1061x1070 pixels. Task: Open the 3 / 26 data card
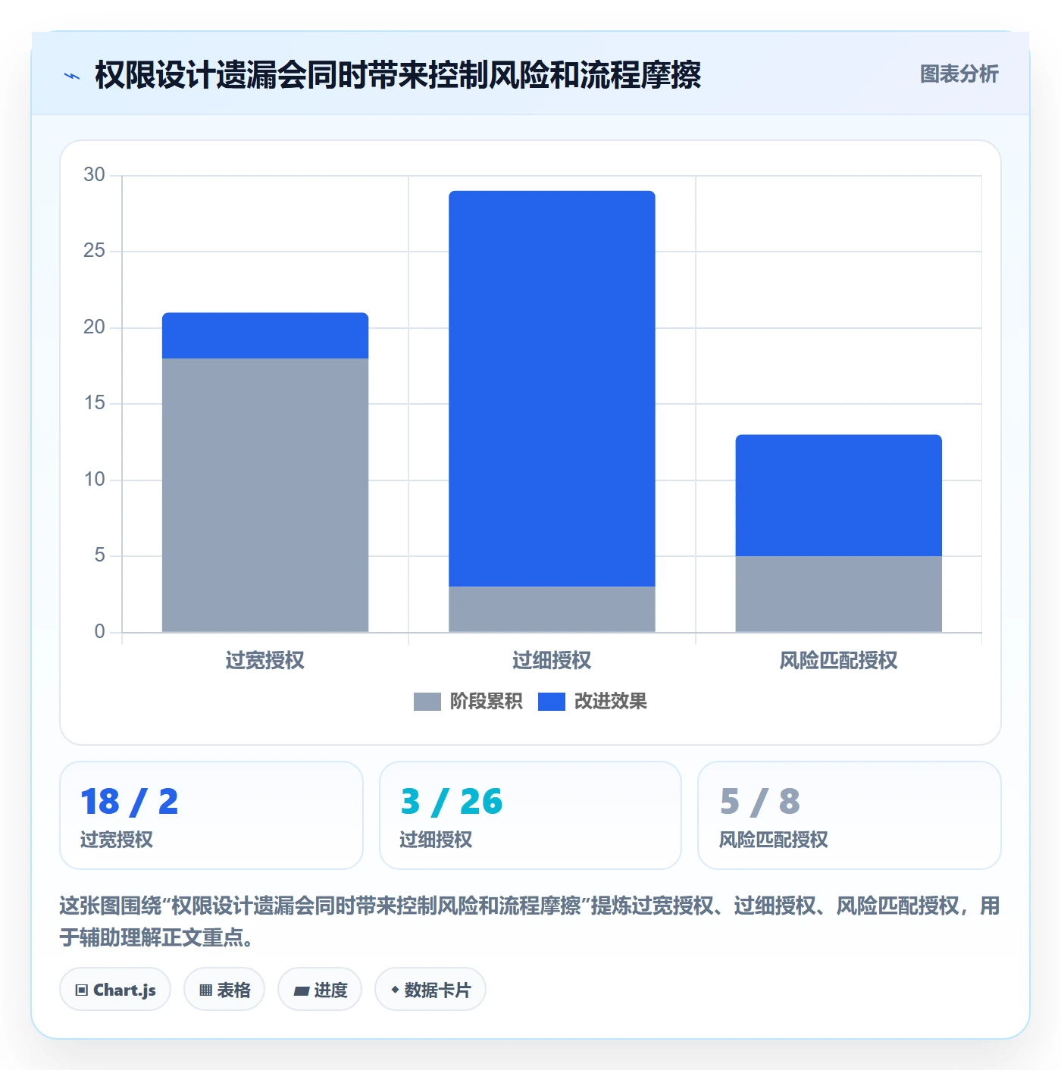(x=530, y=815)
